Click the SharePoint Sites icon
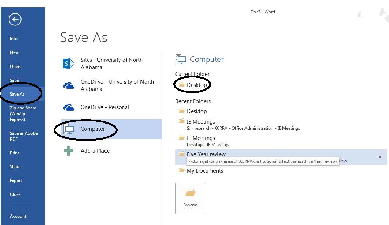This screenshot has width=389, height=225. 69,64
